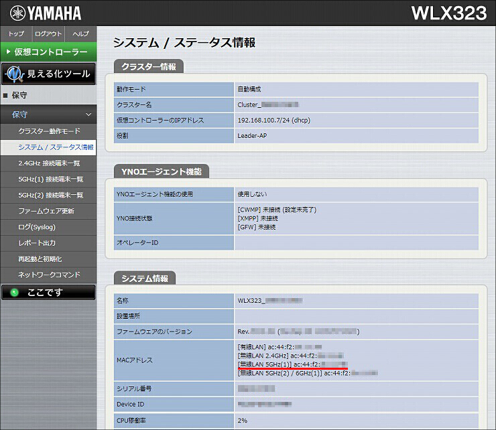496x430 pixels.
Task: Click the [GFW] 未接続 status line
Action: tap(257, 227)
